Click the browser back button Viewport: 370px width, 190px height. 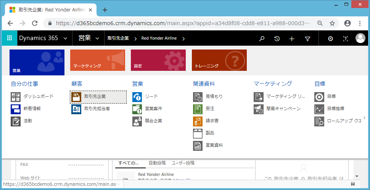(10, 23)
